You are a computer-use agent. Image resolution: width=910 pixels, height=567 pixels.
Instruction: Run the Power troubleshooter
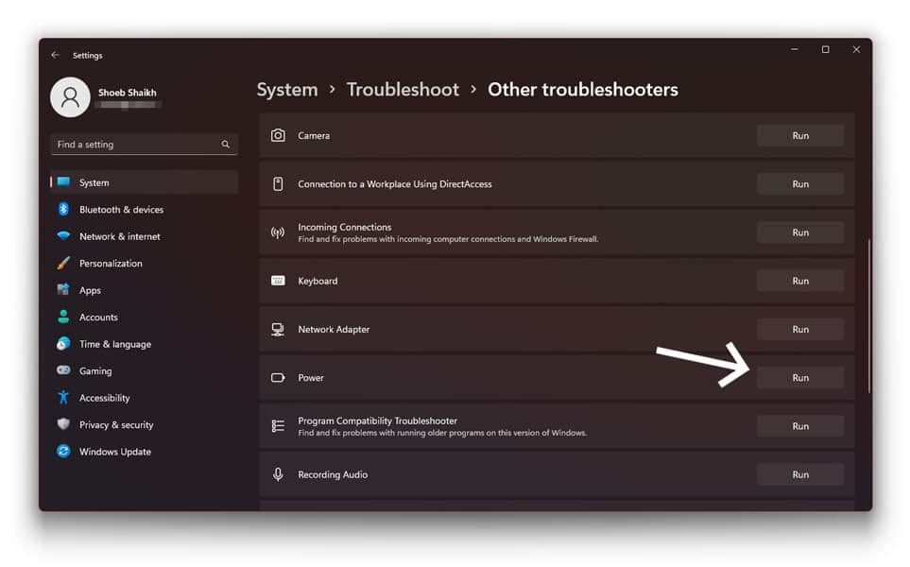800,378
